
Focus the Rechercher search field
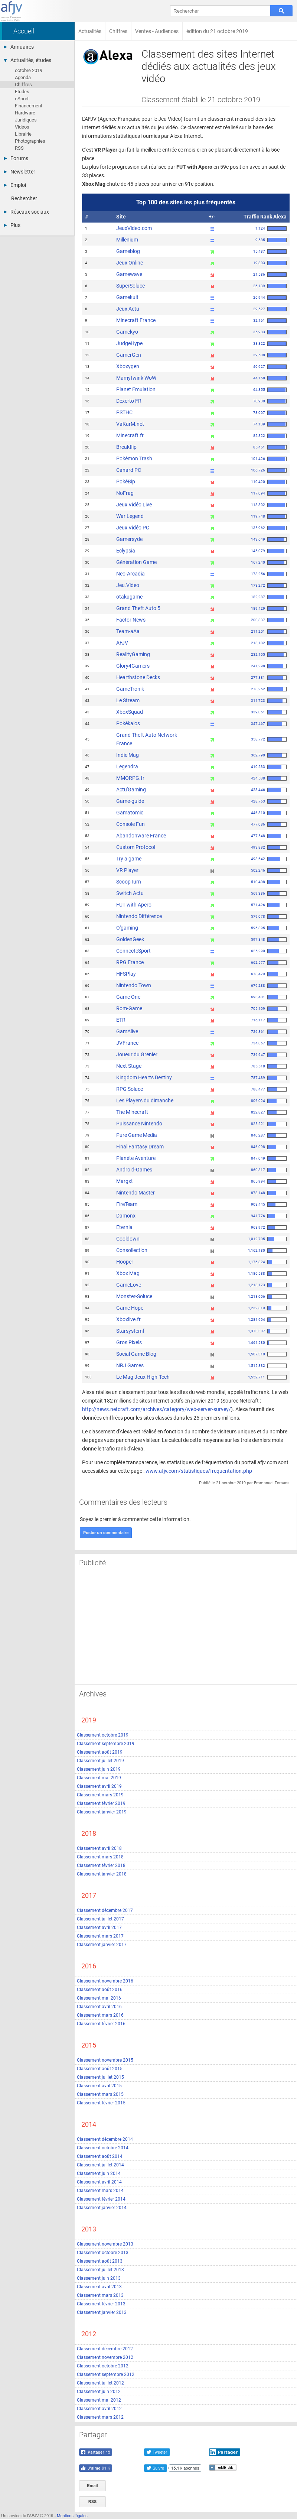pyautogui.click(x=220, y=11)
